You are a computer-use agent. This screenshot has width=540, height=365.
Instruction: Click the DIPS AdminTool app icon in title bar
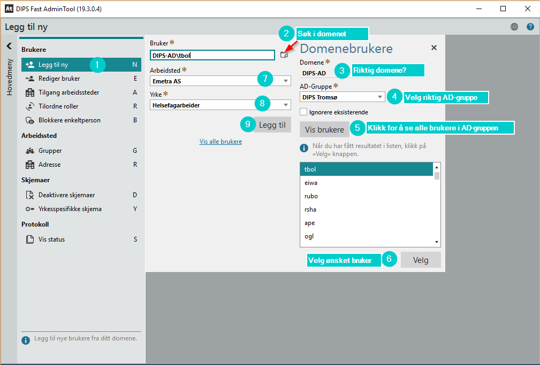[x=9, y=9]
